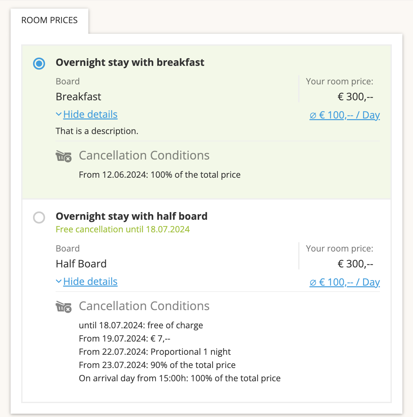This screenshot has width=413, height=417.
Task: Click cancellation icon in half board offer
Action: (x=64, y=307)
